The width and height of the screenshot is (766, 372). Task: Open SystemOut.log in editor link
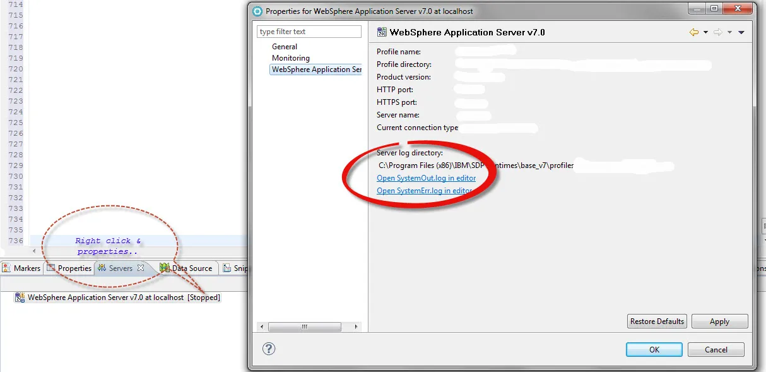426,178
